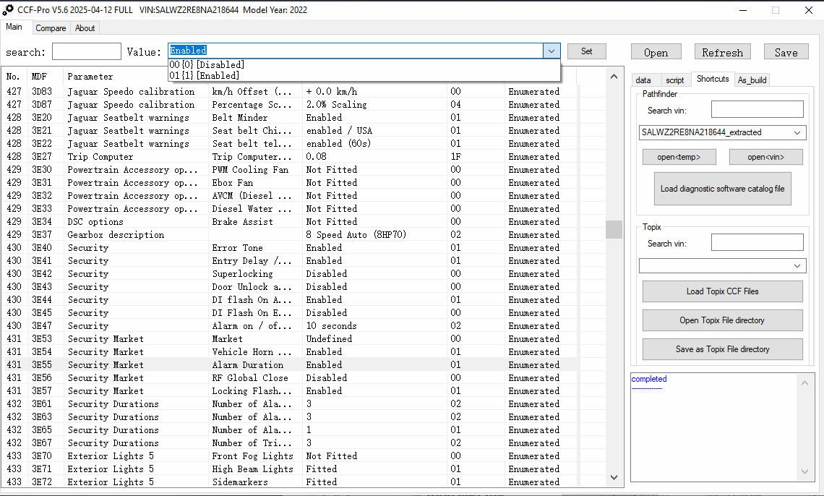Select the Vehicle Horn row

tap(289, 351)
